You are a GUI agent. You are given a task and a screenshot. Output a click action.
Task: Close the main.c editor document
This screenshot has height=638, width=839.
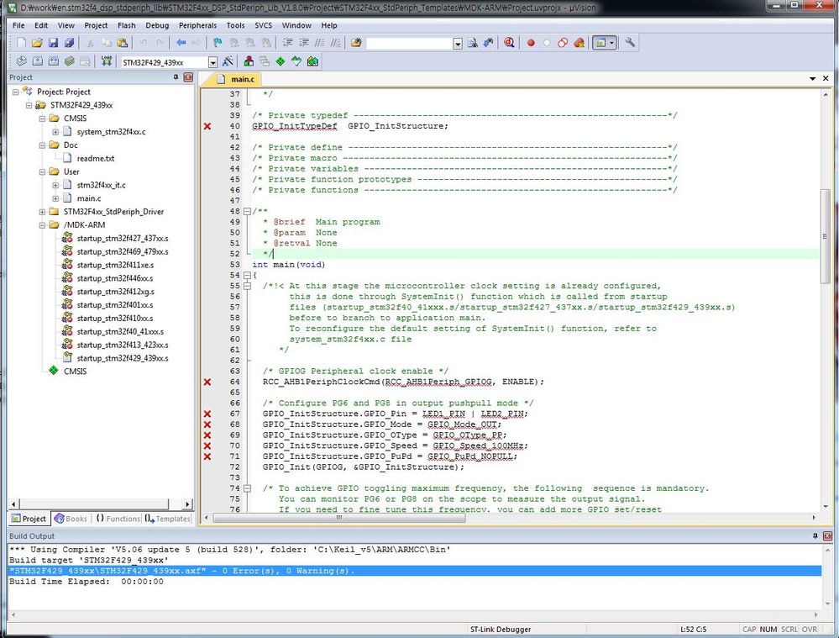pos(826,78)
